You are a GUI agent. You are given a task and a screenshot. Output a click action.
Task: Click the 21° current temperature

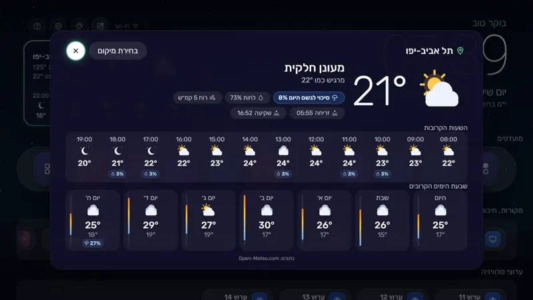pos(379,91)
